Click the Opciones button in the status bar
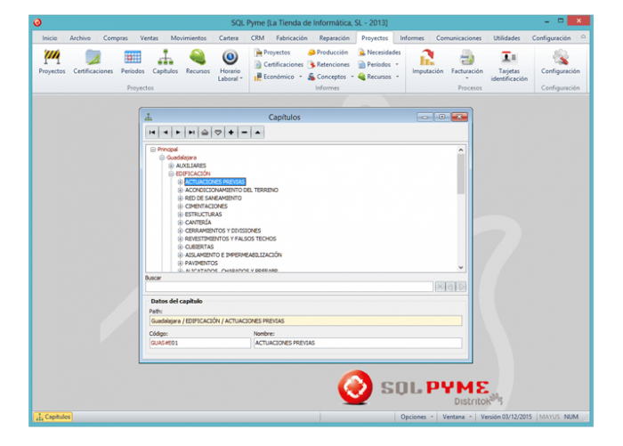Image resolution: width=623 pixels, height=446 pixels. click(x=417, y=417)
